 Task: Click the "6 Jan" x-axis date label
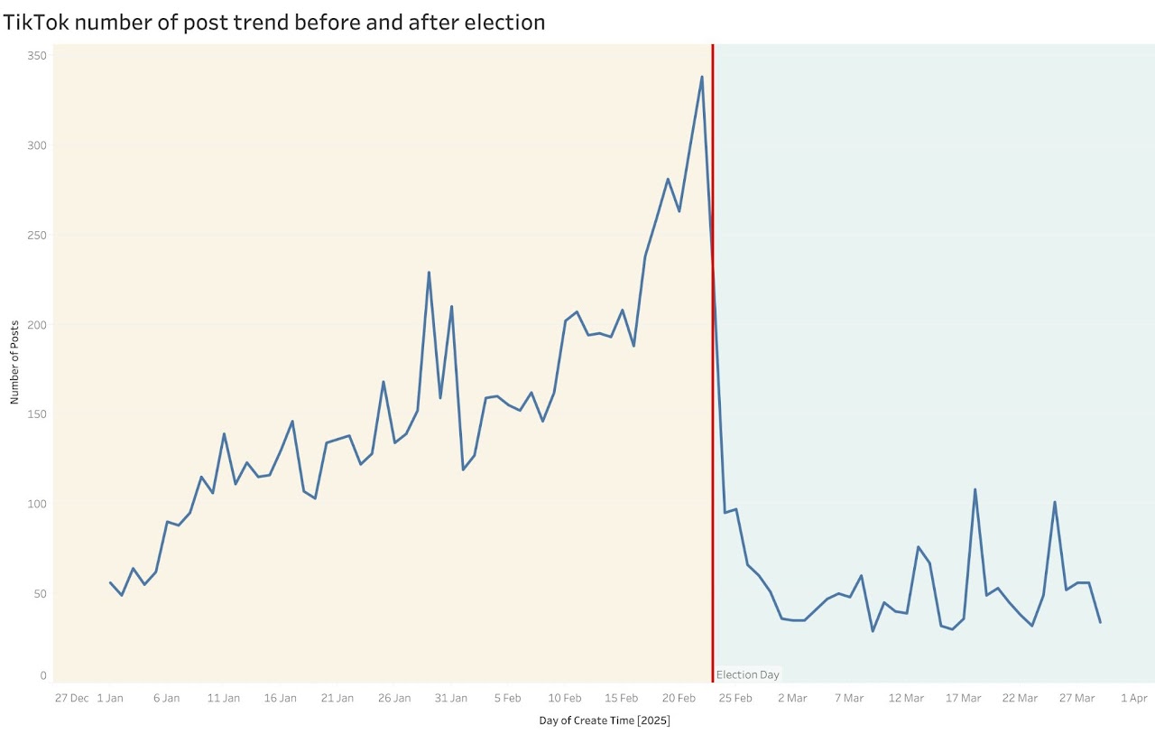point(166,698)
